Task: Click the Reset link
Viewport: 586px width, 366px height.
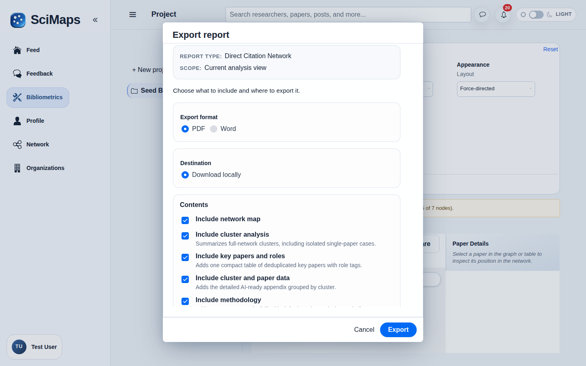Action: pyautogui.click(x=551, y=49)
